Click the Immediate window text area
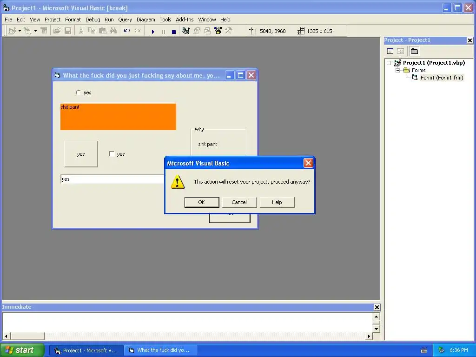The height and width of the screenshot is (357, 476). pos(187,323)
